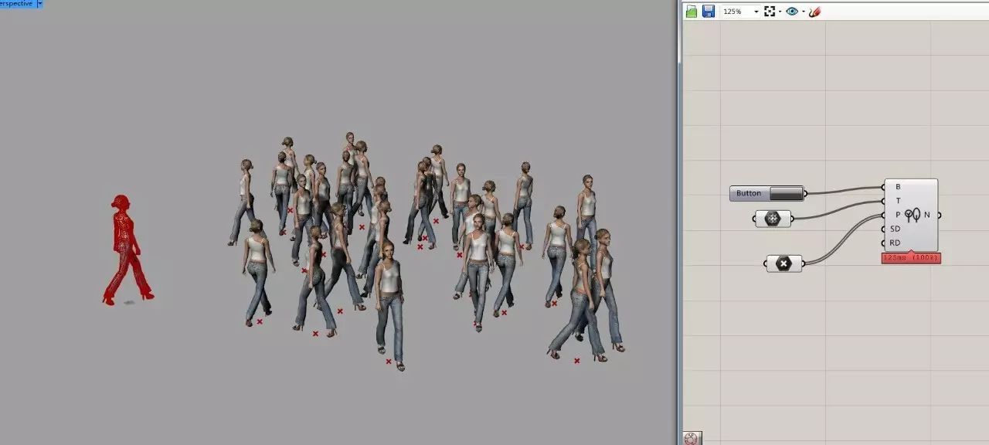Select the point parameter component
989x445 pixels.
[783, 263]
